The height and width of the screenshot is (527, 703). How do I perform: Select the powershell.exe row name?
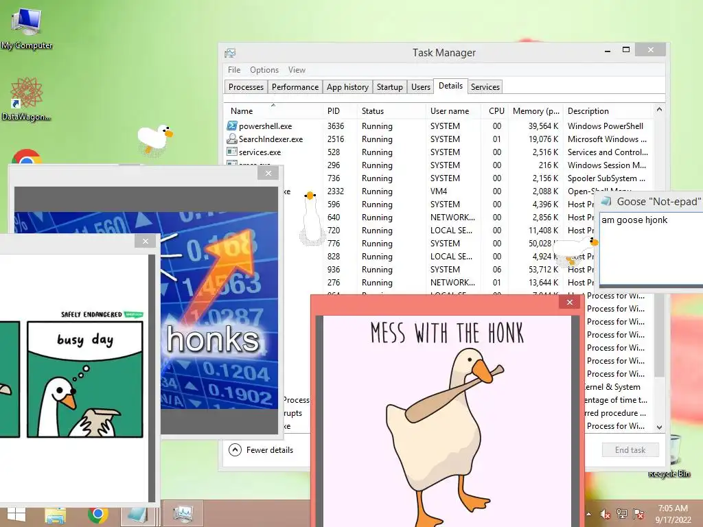[265, 126]
